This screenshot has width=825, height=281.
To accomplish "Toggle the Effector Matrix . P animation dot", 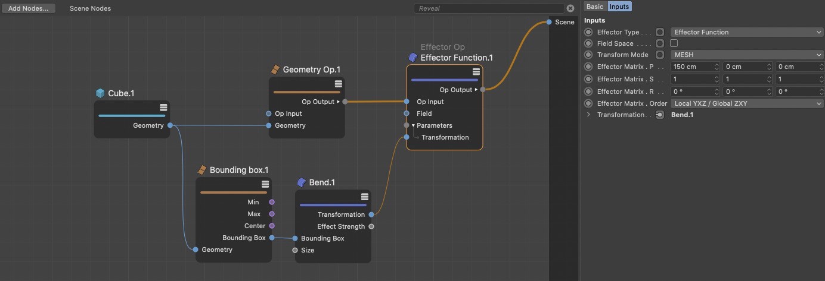I will tap(589, 67).
